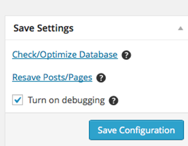Toggle the triangle in the Save Settings header

pos(180,28)
